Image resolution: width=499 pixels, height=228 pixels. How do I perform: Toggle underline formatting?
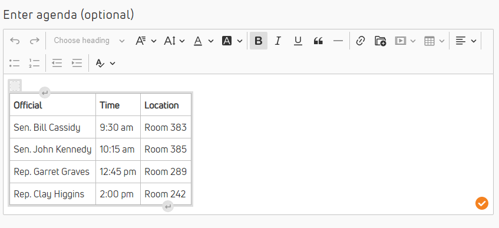[x=298, y=41]
